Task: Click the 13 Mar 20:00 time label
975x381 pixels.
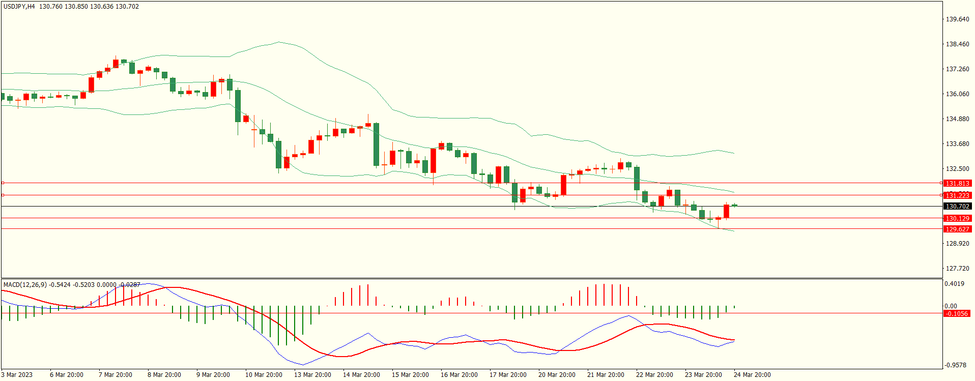Action: point(312,375)
